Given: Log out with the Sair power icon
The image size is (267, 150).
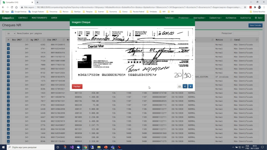Looking at the screenshot, I should [258, 18].
